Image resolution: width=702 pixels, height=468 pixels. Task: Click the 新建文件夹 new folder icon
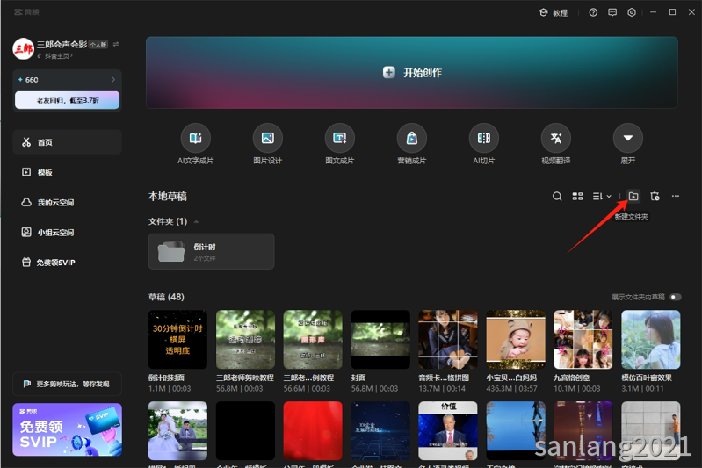click(633, 197)
